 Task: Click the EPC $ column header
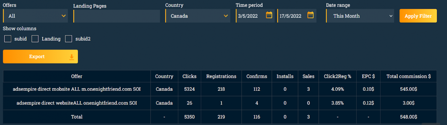368,76
